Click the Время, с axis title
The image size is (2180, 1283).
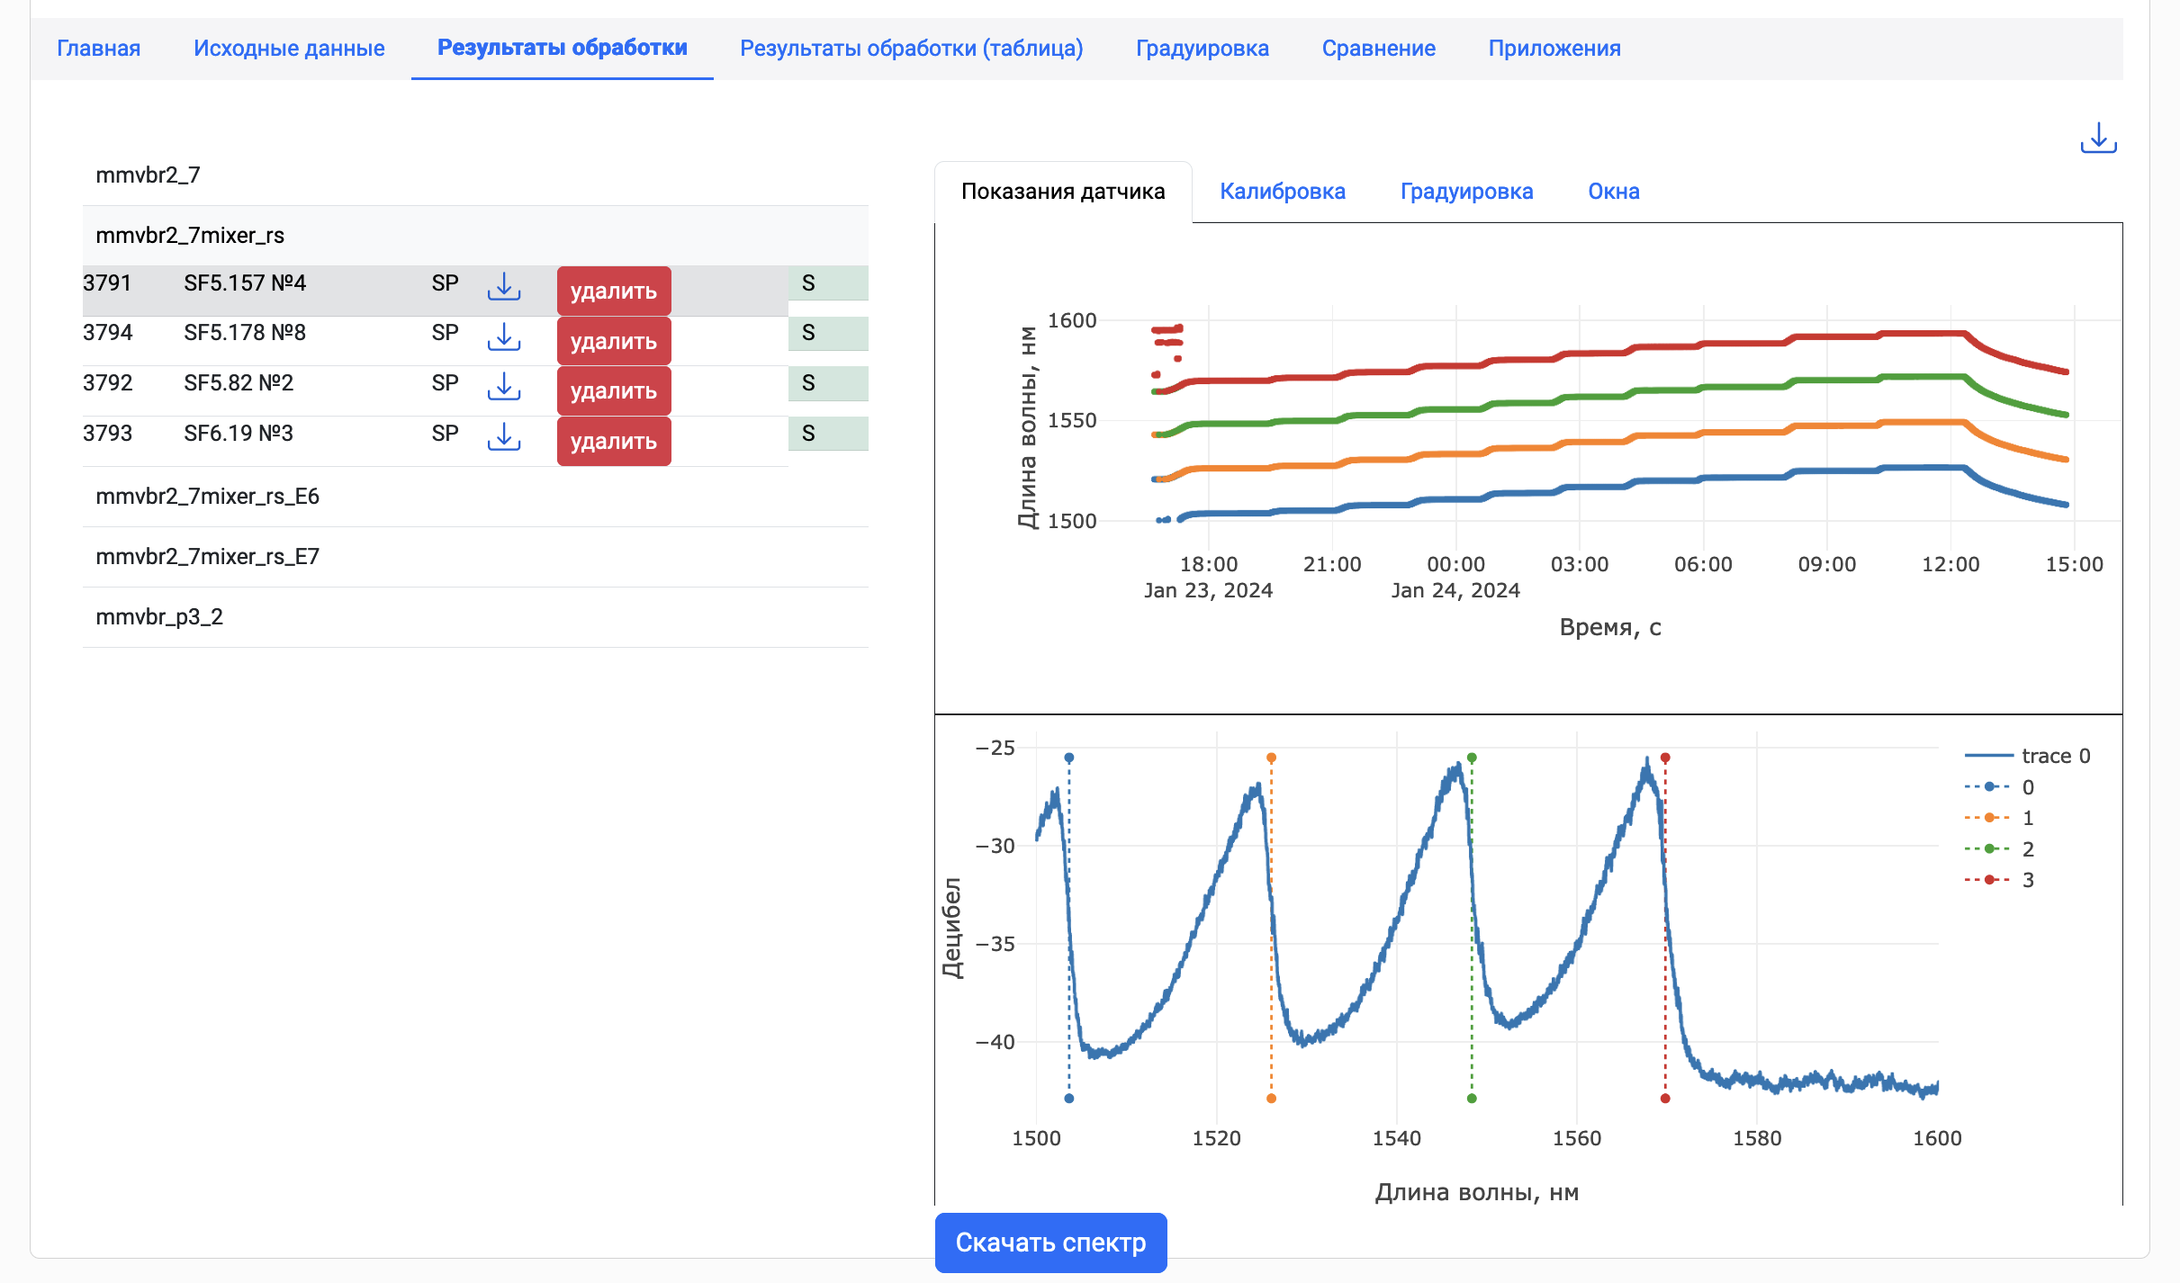(x=1610, y=627)
